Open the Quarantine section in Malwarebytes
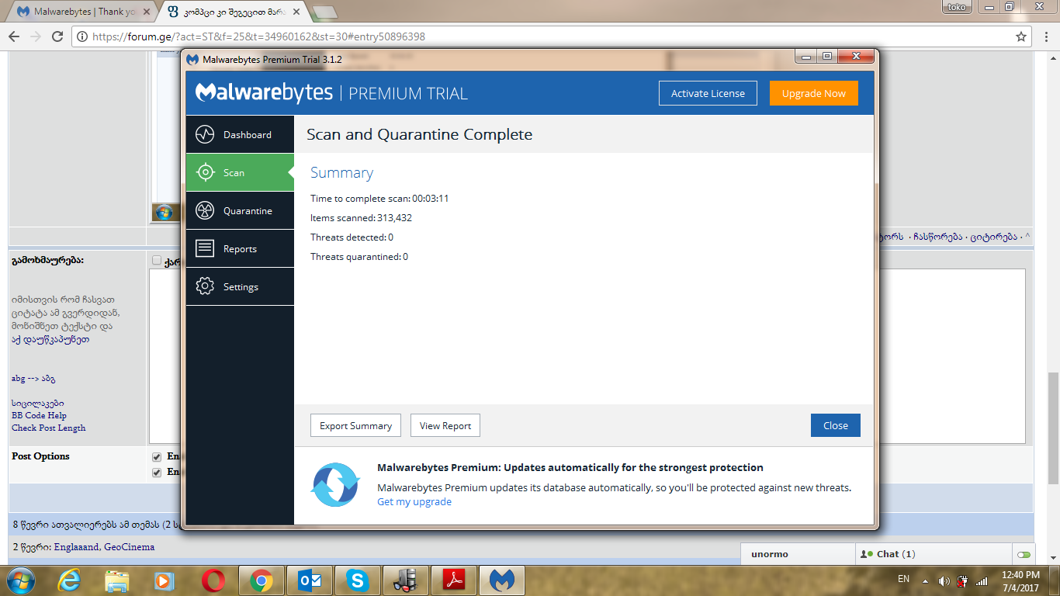Screen dimensions: 1060x596 pyautogui.click(x=240, y=210)
